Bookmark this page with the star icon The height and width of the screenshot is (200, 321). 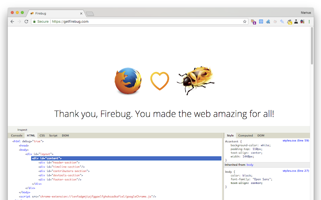click(x=245, y=22)
